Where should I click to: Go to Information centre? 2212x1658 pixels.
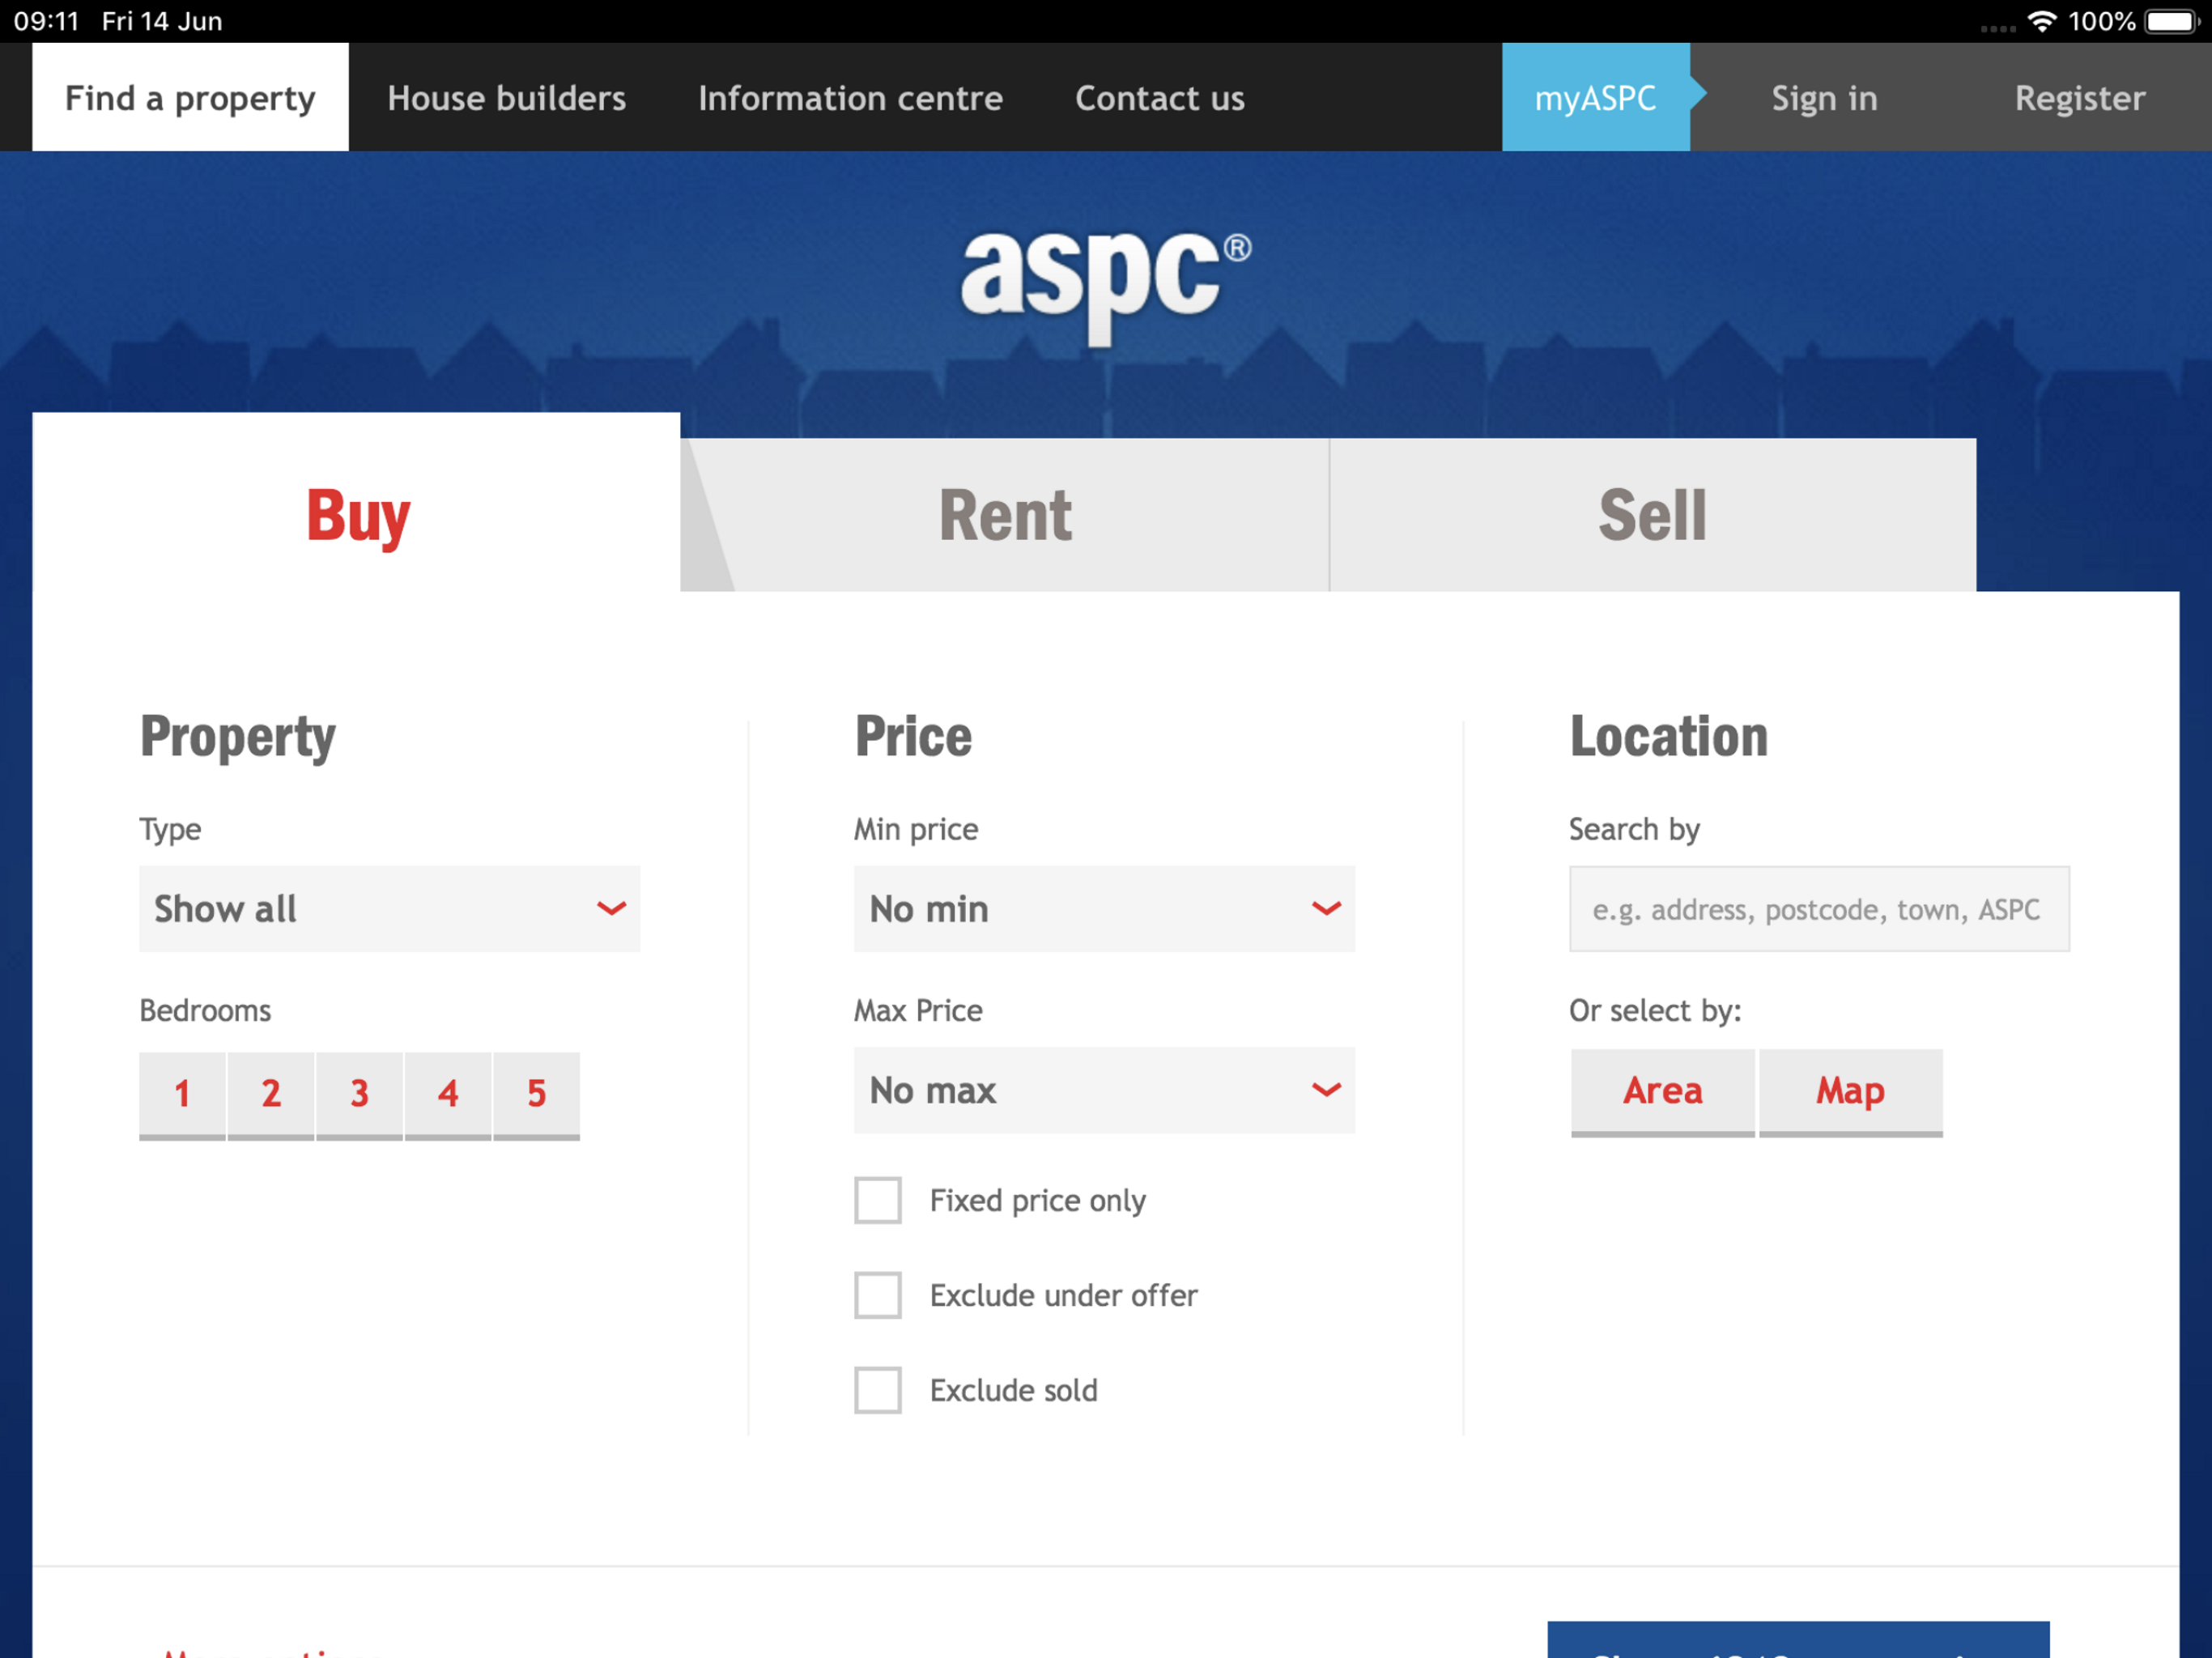click(850, 98)
